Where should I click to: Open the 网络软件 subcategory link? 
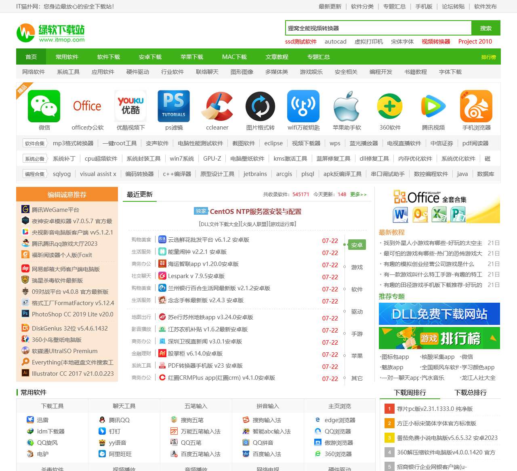pyautogui.click(x=34, y=72)
